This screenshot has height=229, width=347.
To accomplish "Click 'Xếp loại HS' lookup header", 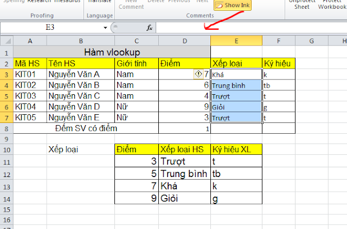I will [184, 149].
